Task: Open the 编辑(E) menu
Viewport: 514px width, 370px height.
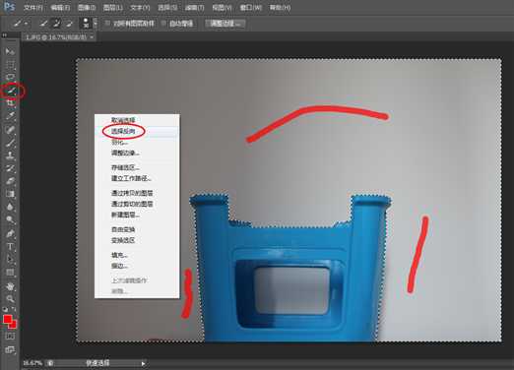Action: [60, 7]
